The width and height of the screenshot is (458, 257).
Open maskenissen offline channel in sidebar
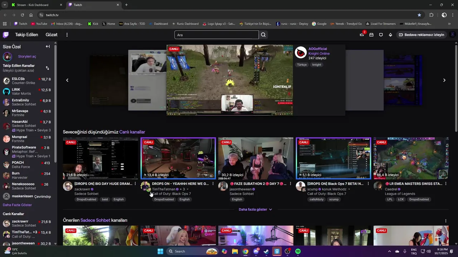(27, 196)
